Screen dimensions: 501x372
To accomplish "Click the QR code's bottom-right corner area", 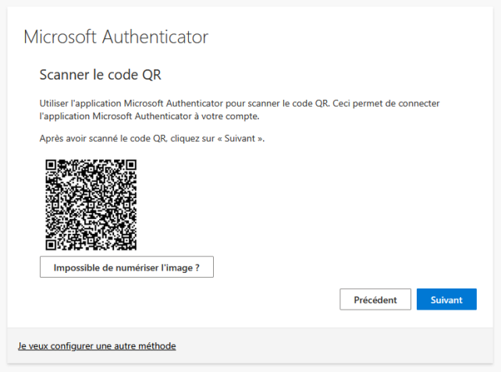I will point(131,244).
